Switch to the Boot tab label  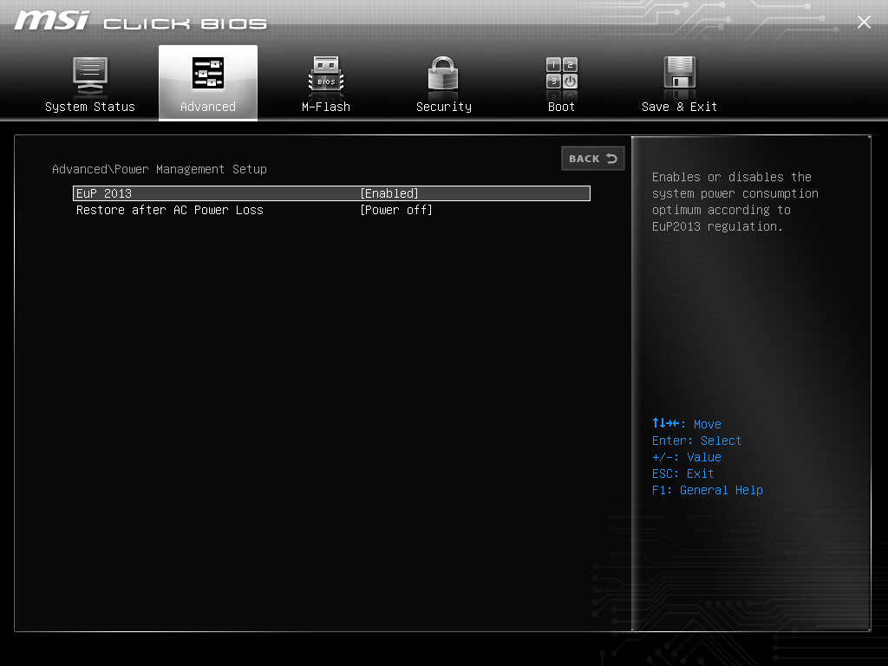[x=561, y=107]
